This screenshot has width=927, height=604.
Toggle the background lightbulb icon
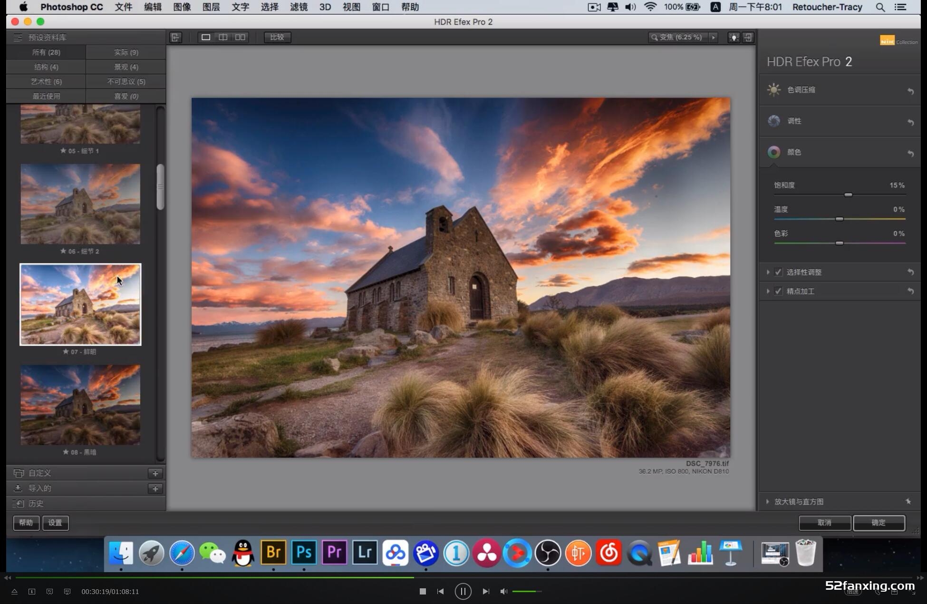click(x=734, y=37)
